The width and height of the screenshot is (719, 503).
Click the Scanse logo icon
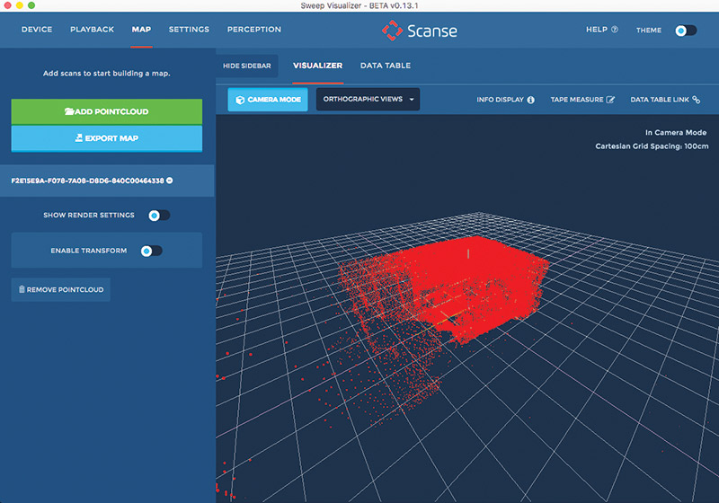tap(392, 31)
